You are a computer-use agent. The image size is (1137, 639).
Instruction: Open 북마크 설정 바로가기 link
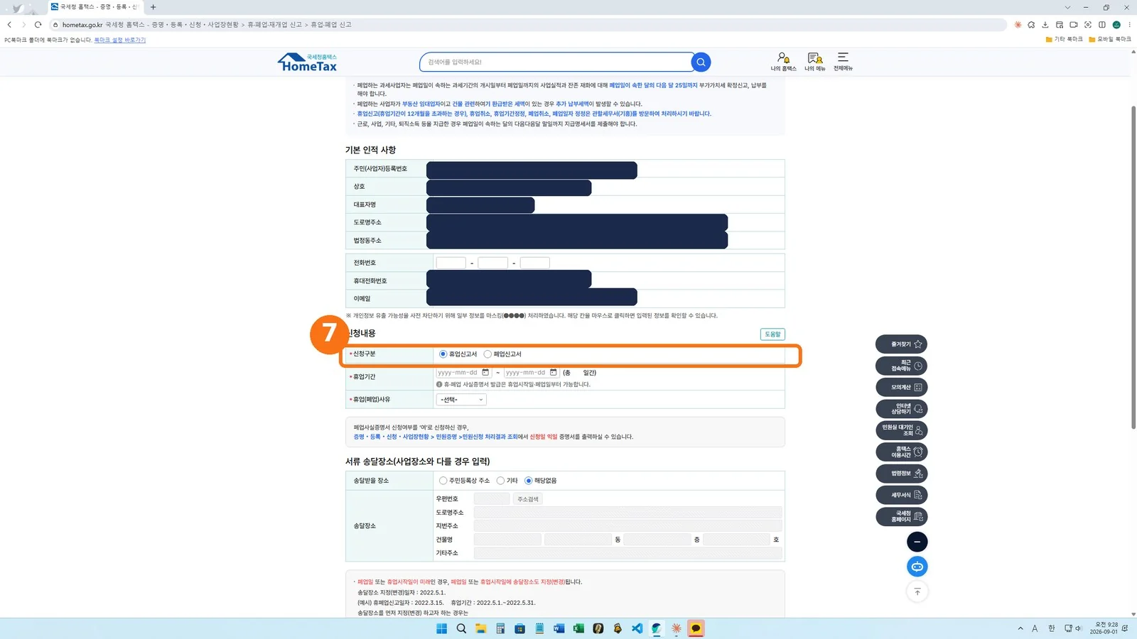click(x=120, y=40)
